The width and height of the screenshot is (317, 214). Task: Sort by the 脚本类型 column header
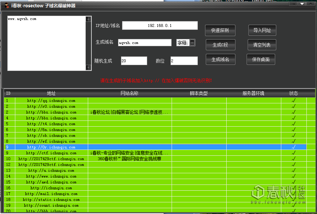point(199,93)
